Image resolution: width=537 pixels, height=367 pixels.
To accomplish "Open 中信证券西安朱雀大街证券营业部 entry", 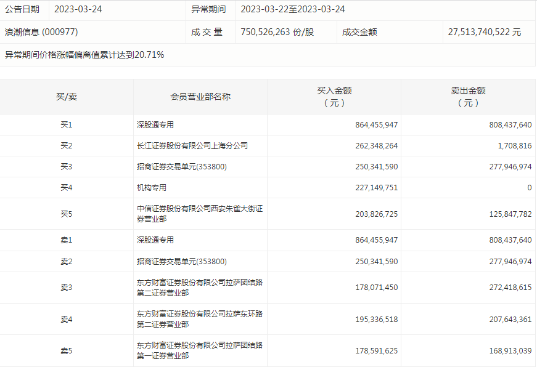I will point(199,214).
